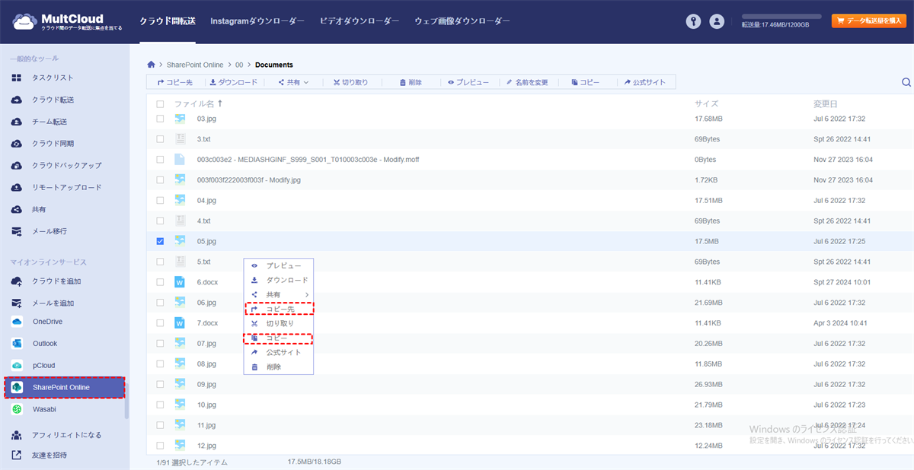
Task: Click the Invite Friends (友達を招待) icon
Action: [16, 456]
